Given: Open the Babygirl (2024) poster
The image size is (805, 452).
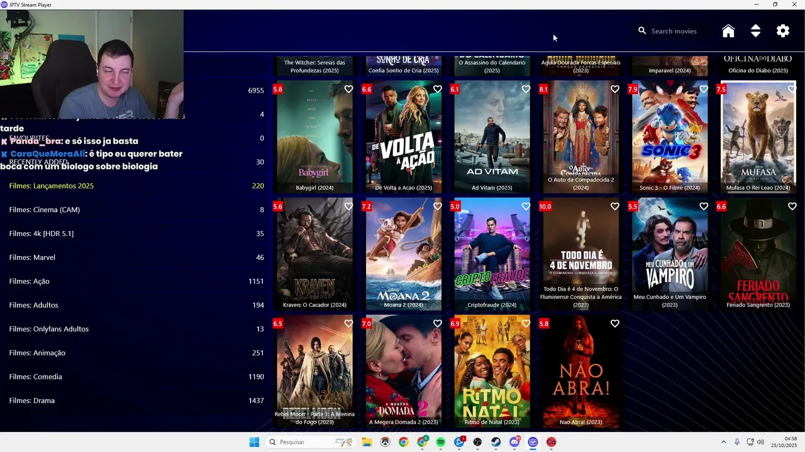Looking at the screenshot, I should point(314,137).
